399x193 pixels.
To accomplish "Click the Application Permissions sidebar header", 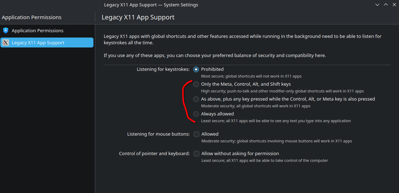I will coord(32,17).
